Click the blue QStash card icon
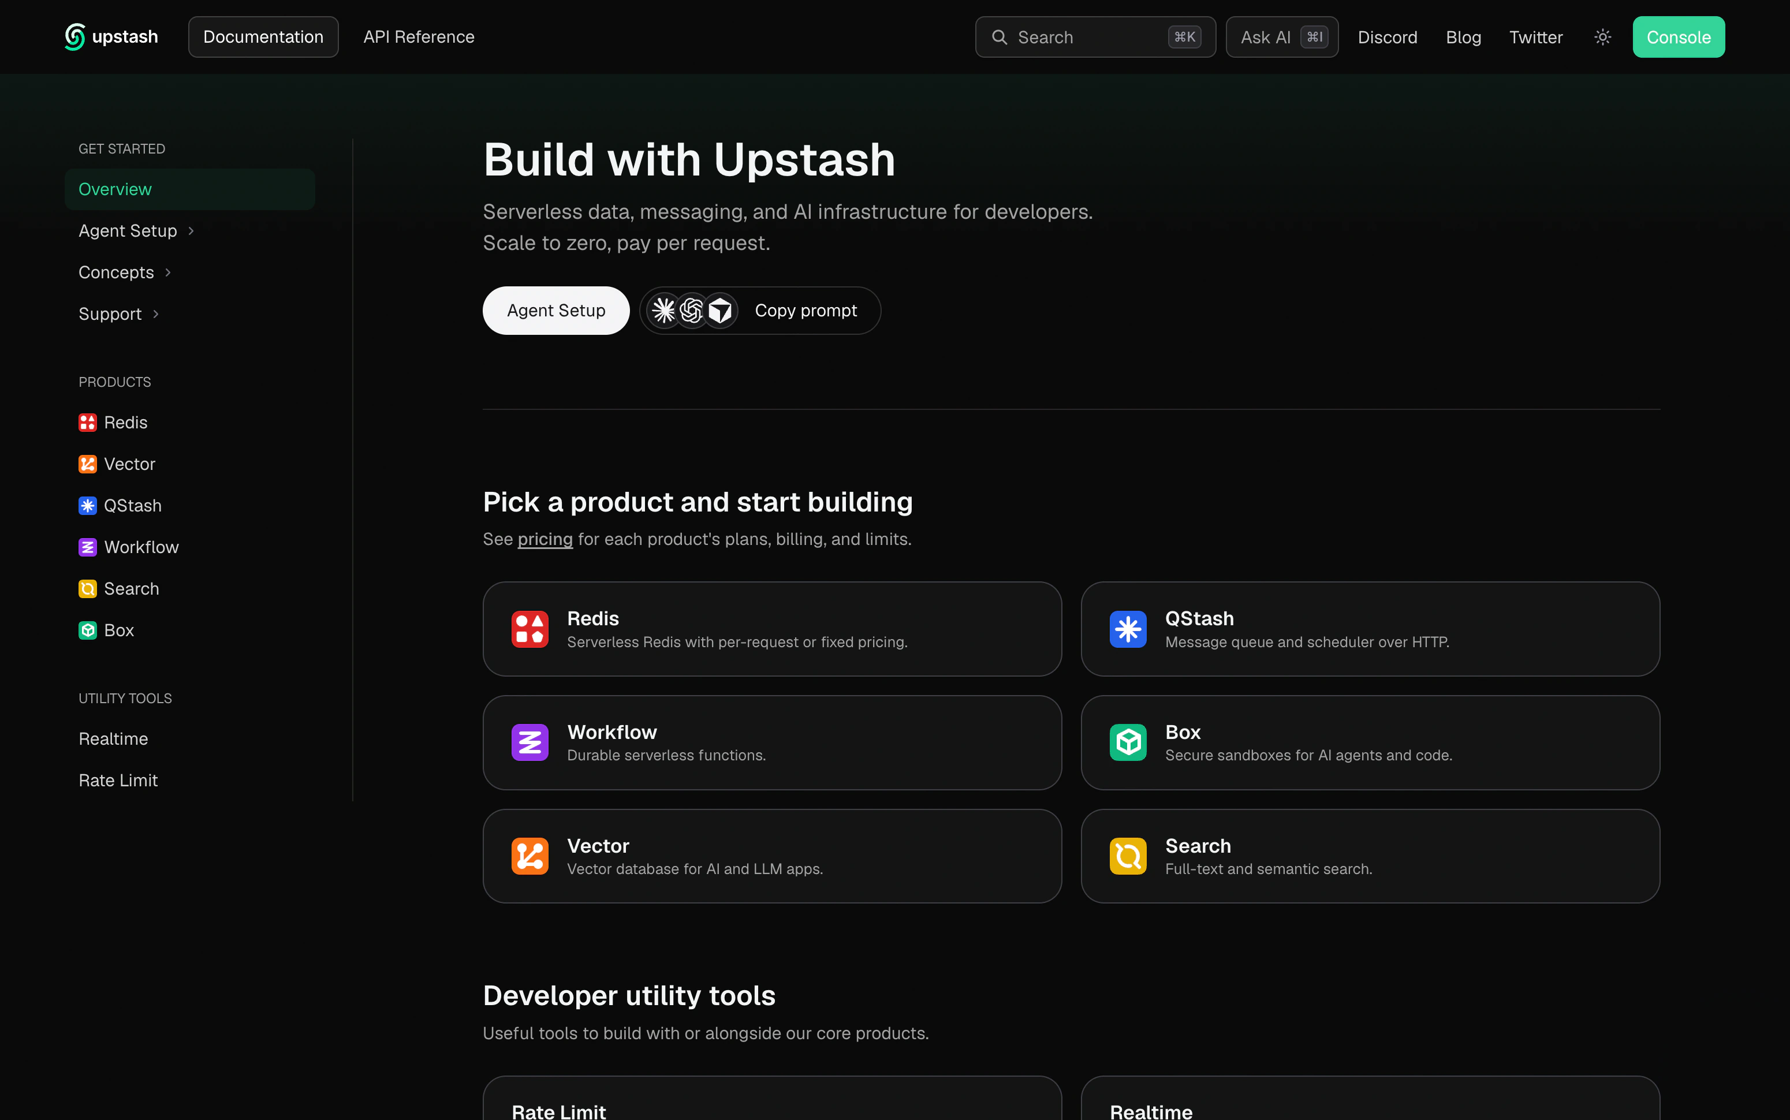The height and width of the screenshot is (1120, 1790). tap(1128, 629)
